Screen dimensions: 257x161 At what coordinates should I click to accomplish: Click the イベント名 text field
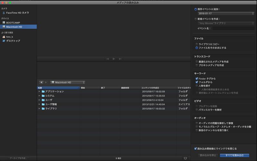click(233, 28)
